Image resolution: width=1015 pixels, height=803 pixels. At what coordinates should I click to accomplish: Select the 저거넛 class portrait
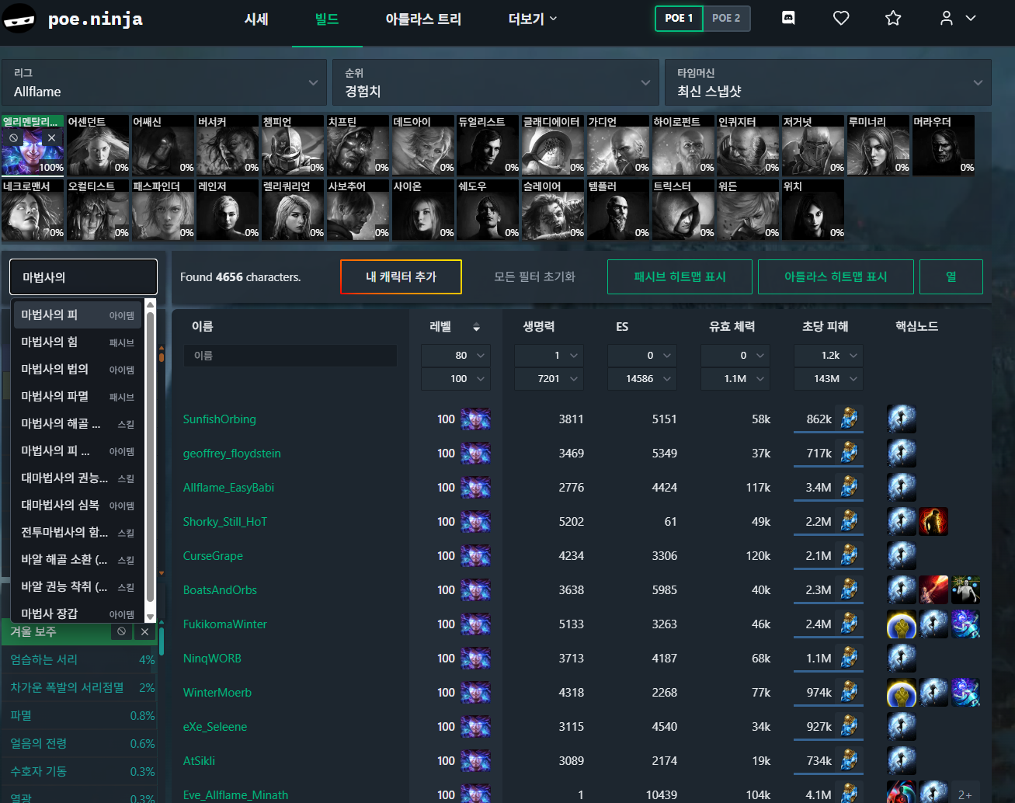(x=813, y=144)
